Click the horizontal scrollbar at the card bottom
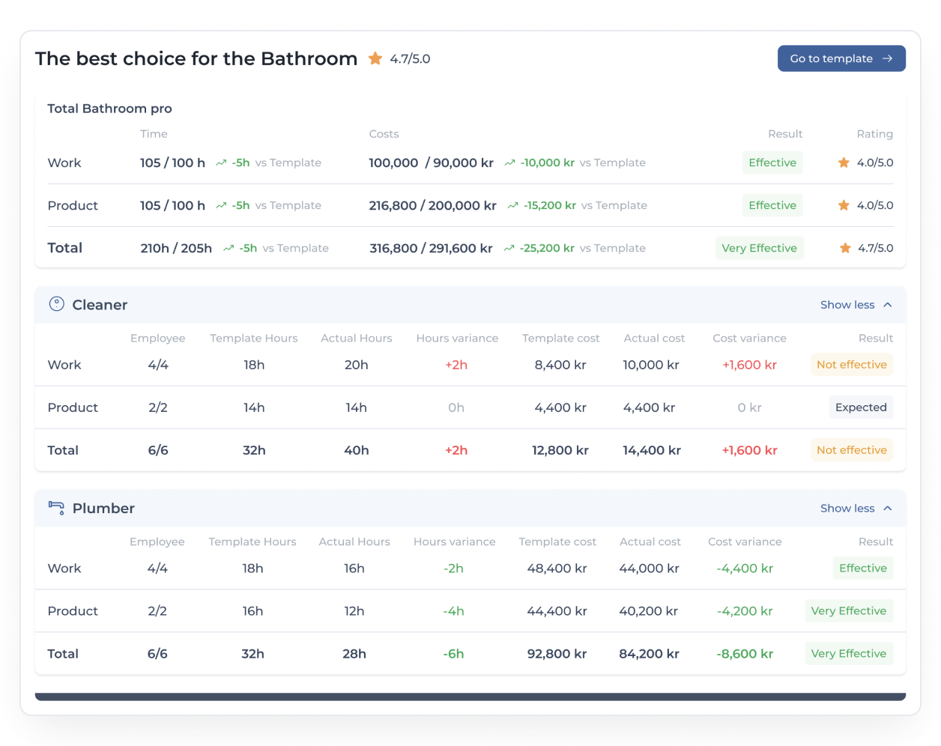Image resolution: width=941 pixels, height=746 pixels. tap(470, 697)
